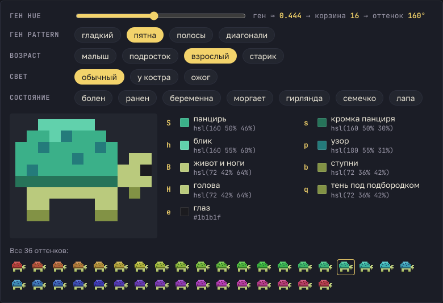443x303 pixels.
Task: Click the legend key letter 'q'
Action: pyautogui.click(x=306, y=190)
